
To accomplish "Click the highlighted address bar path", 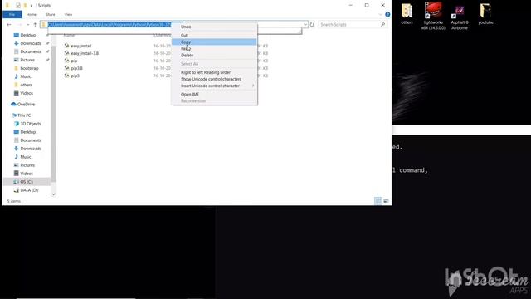I will click(x=109, y=25).
